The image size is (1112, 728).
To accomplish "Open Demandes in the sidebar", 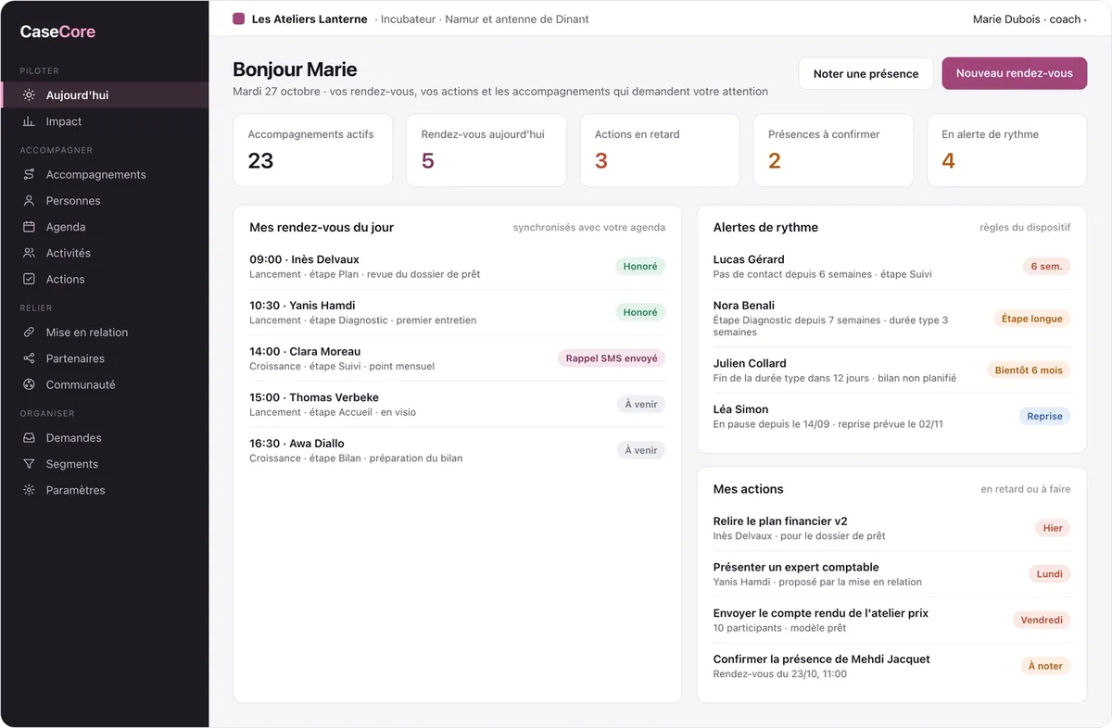I will pyautogui.click(x=104, y=438).
